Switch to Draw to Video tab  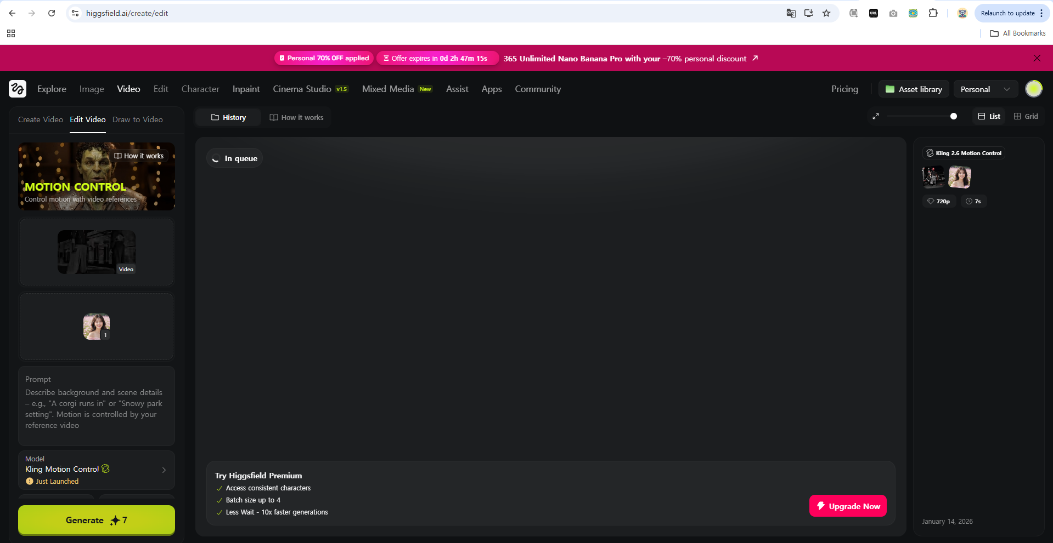(138, 119)
